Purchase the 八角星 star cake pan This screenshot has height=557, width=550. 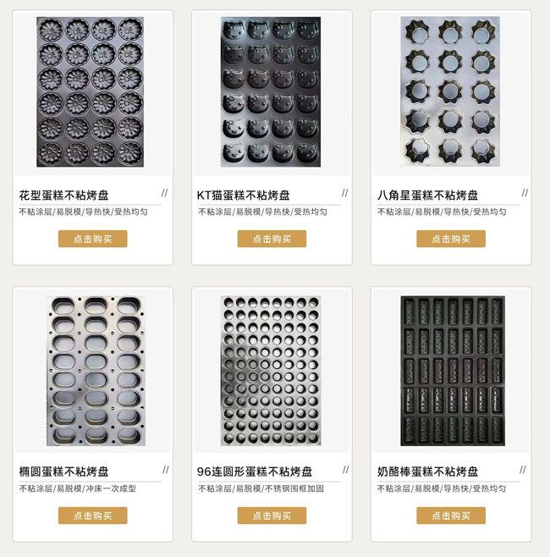(451, 239)
